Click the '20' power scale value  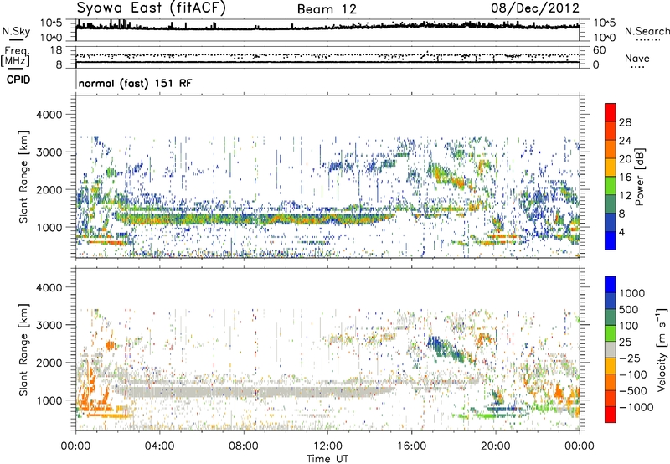(x=625, y=159)
